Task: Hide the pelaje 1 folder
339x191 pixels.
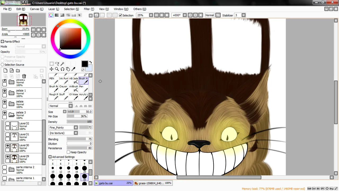Action: [x=5, y=91]
